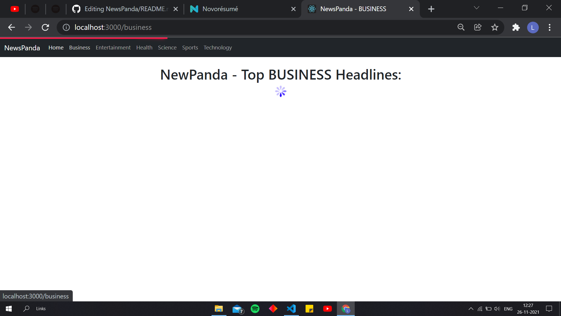The height and width of the screenshot is (316, 561).
Task: Mute the system volume in the tray
Action: coord(497,308)
